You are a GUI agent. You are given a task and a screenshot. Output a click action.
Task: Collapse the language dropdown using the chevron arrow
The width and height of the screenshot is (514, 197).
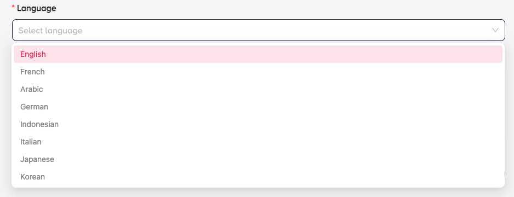click(x=495, y=30)
